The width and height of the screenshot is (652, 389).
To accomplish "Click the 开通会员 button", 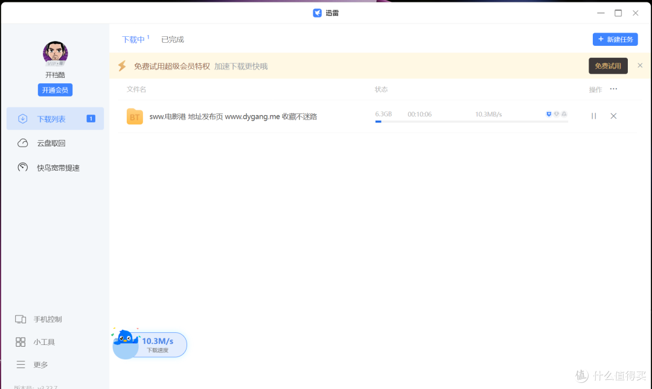I will pos(56,90).
